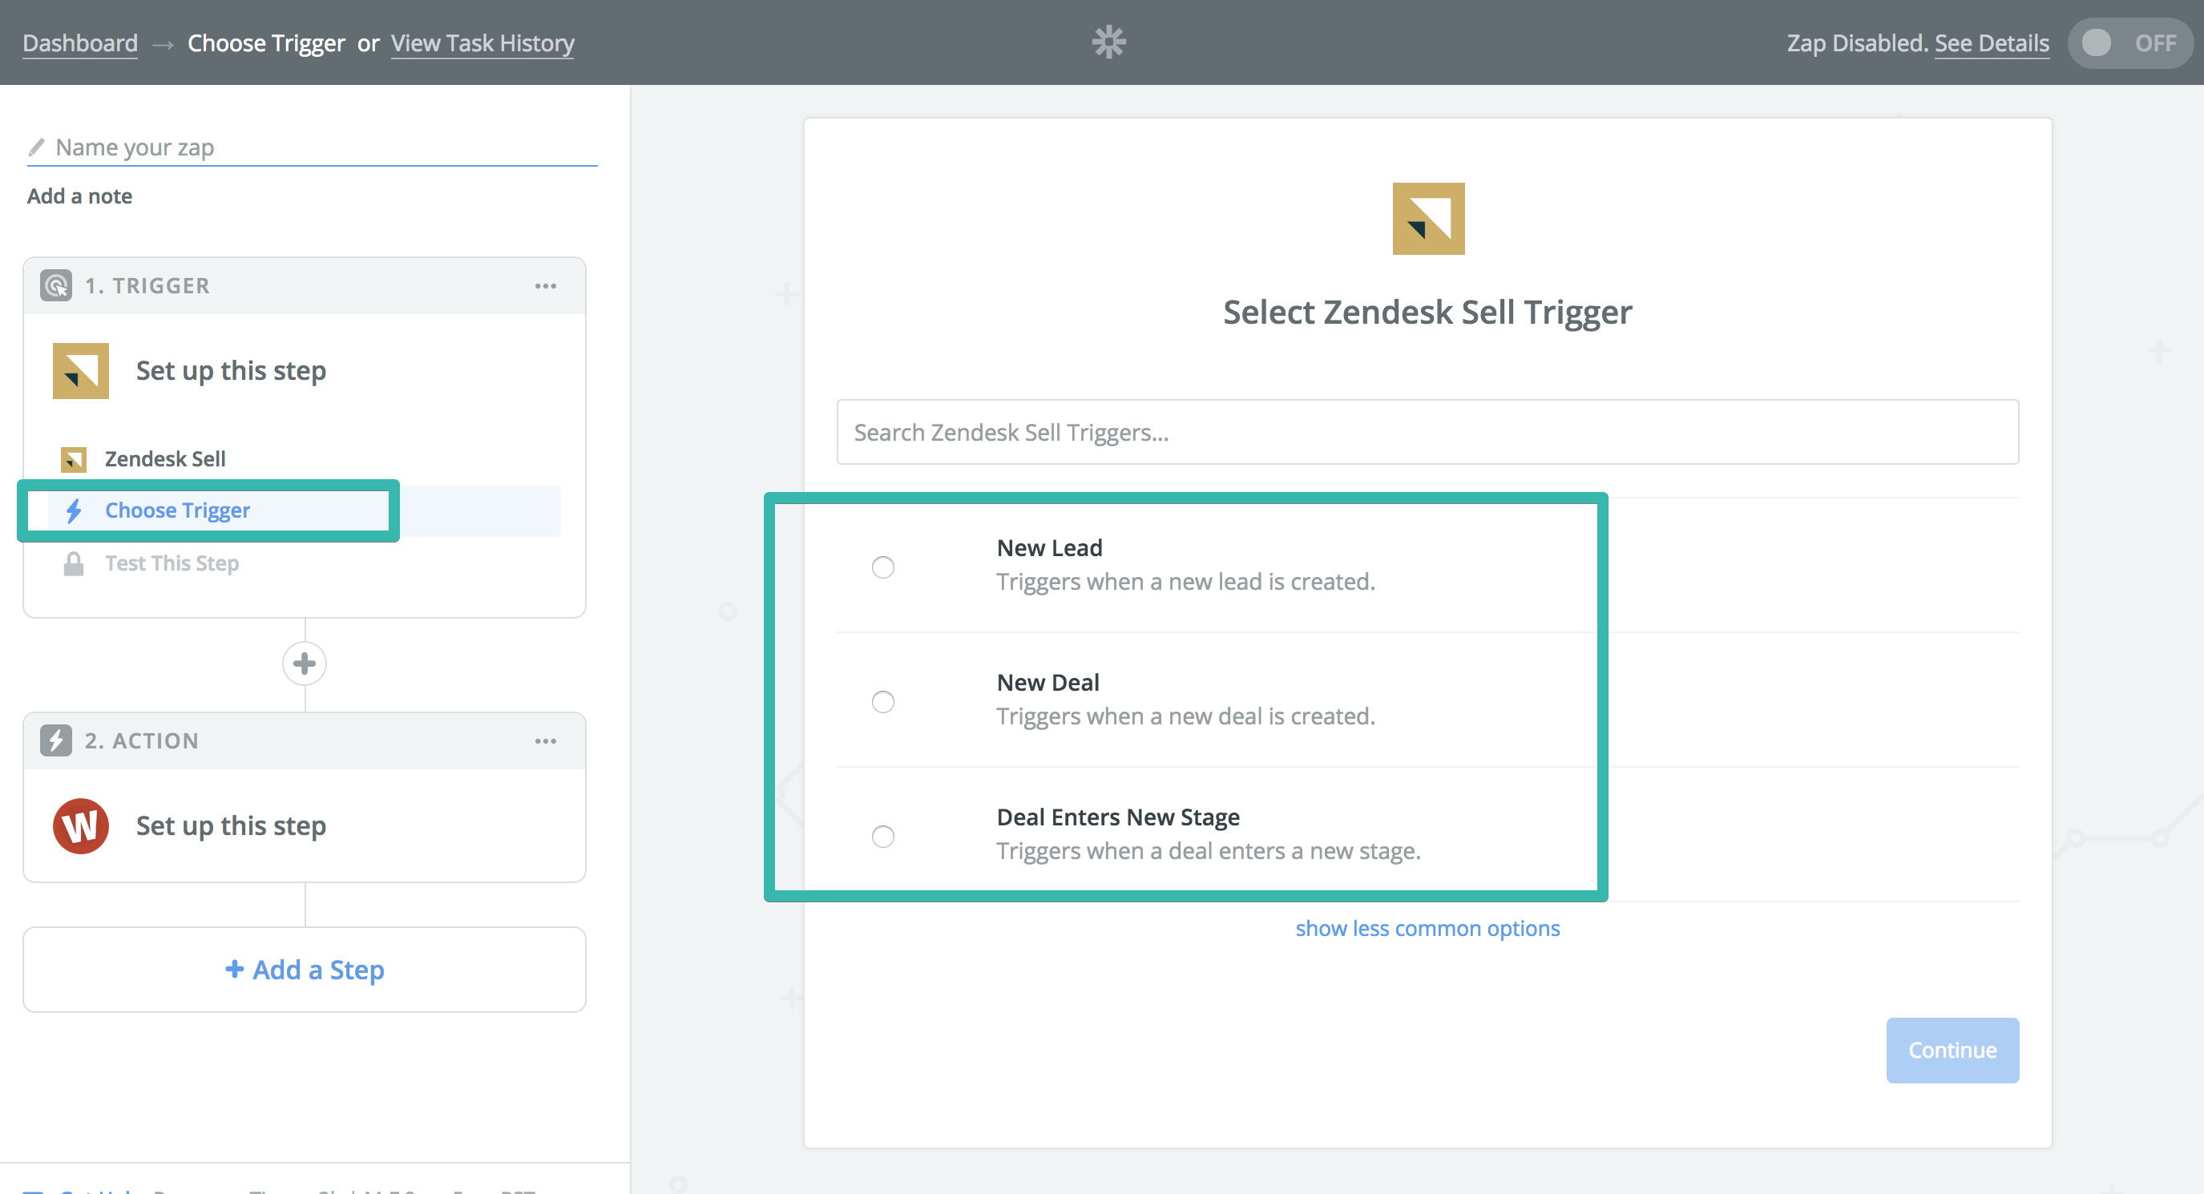Click the Search Zendesk Sell Triggers field
2204x1194 pixels.
pyautogui.click(x=1427, y=432)
